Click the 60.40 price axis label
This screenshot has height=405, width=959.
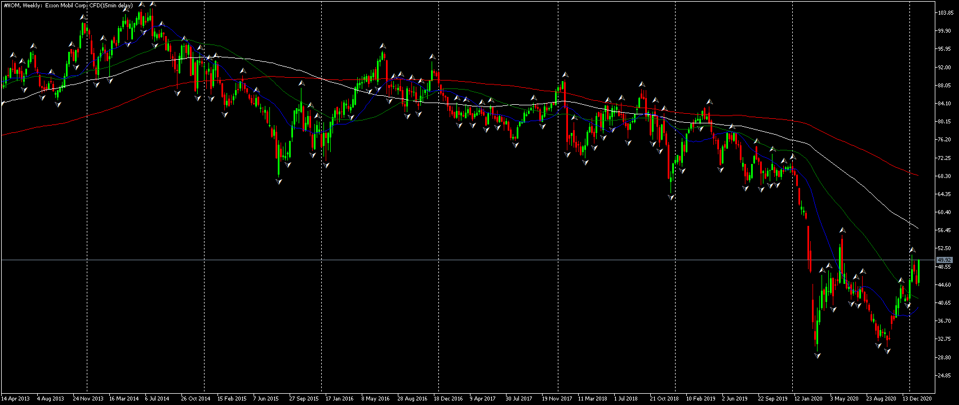[x=943, y=212]
